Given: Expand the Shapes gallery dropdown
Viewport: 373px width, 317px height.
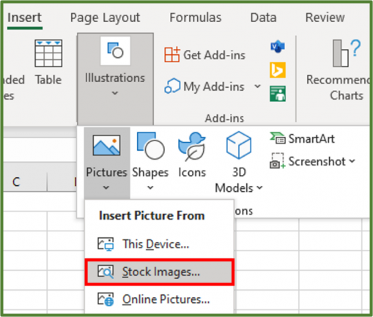Looking at the screenshot, I should pos(150,187).
